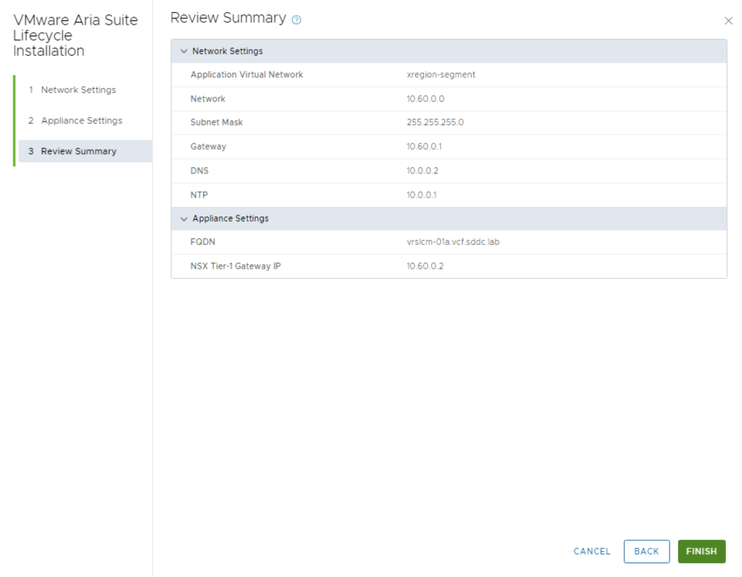Click the Subnet Mask value 255.255.255.0

(435, 122)
